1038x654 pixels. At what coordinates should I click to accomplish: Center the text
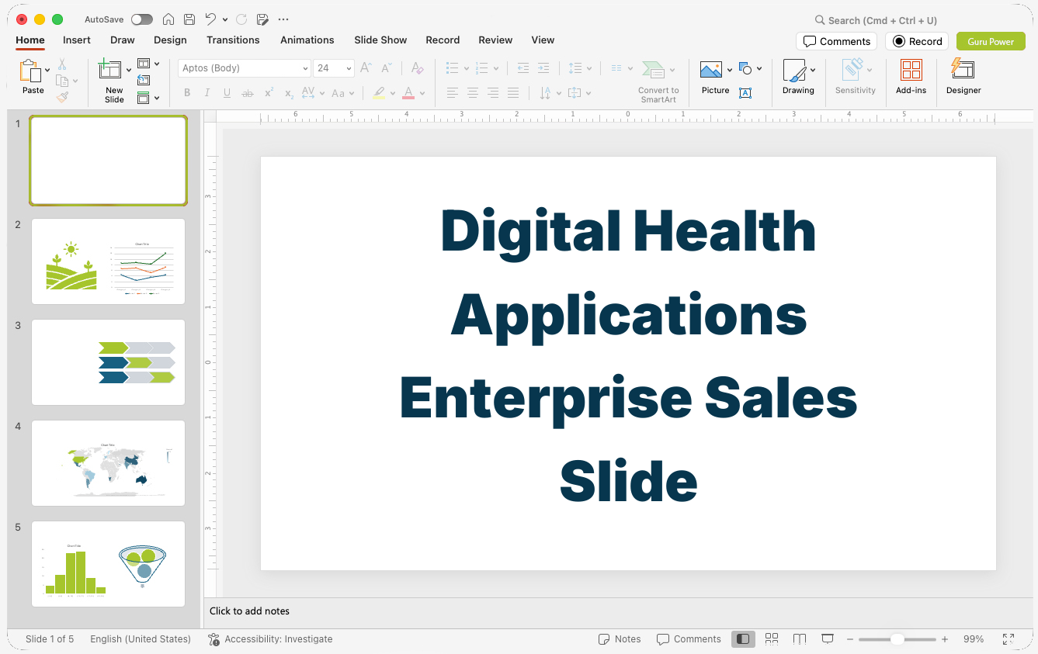[473, 93]
